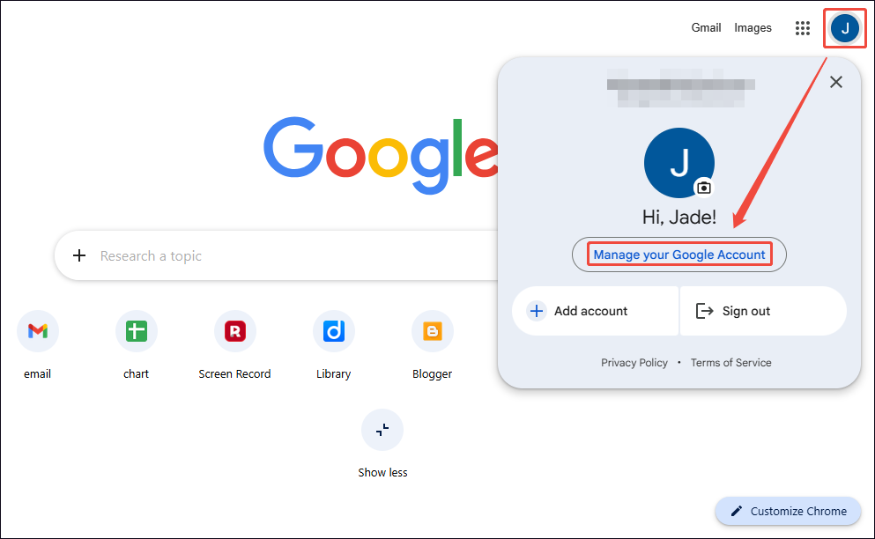875x539 pixels.
Task: Click the Sign out button
Action: pos(763,311)
